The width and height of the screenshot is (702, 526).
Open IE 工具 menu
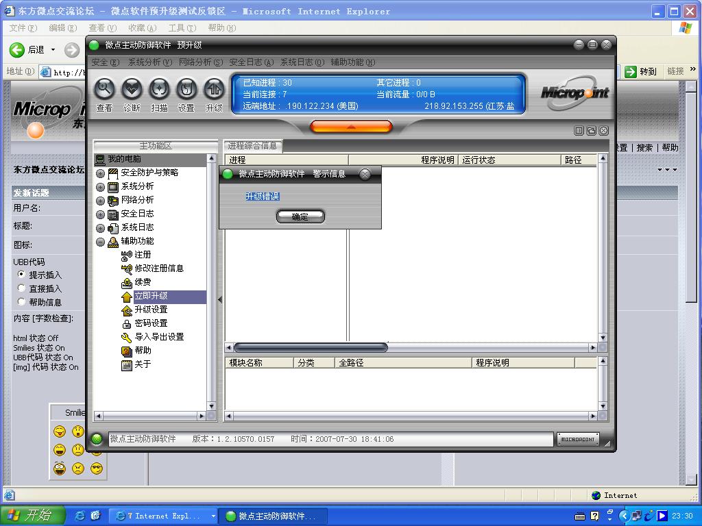click(182, 27)
